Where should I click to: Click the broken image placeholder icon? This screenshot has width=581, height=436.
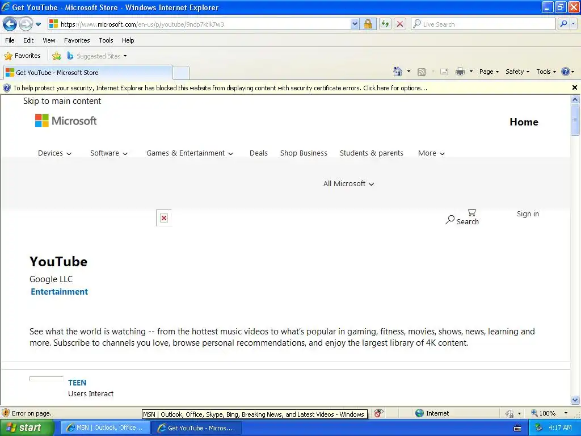(164, 218)
